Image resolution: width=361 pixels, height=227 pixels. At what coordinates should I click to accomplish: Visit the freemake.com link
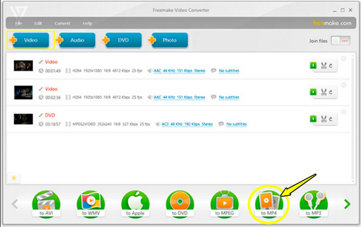332,23
